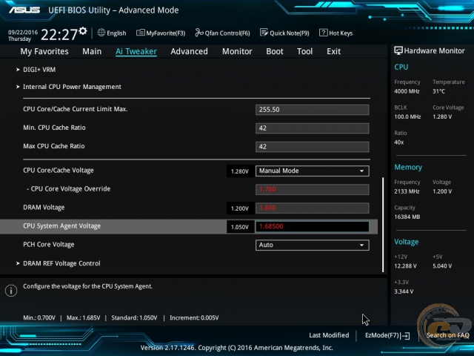Click the Min. CPU Cache Ratio field
The image size is (474, 356).
[x=313, y=128]
